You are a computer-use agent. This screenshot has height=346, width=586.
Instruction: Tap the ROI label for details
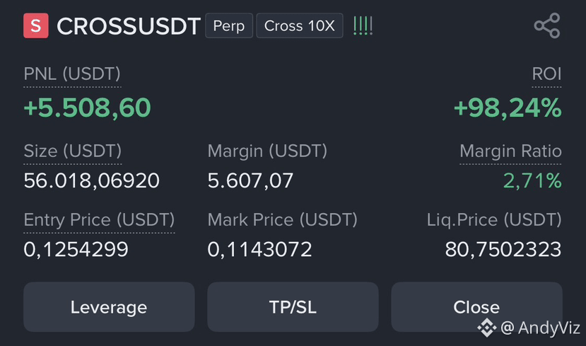tap(546, 74)
